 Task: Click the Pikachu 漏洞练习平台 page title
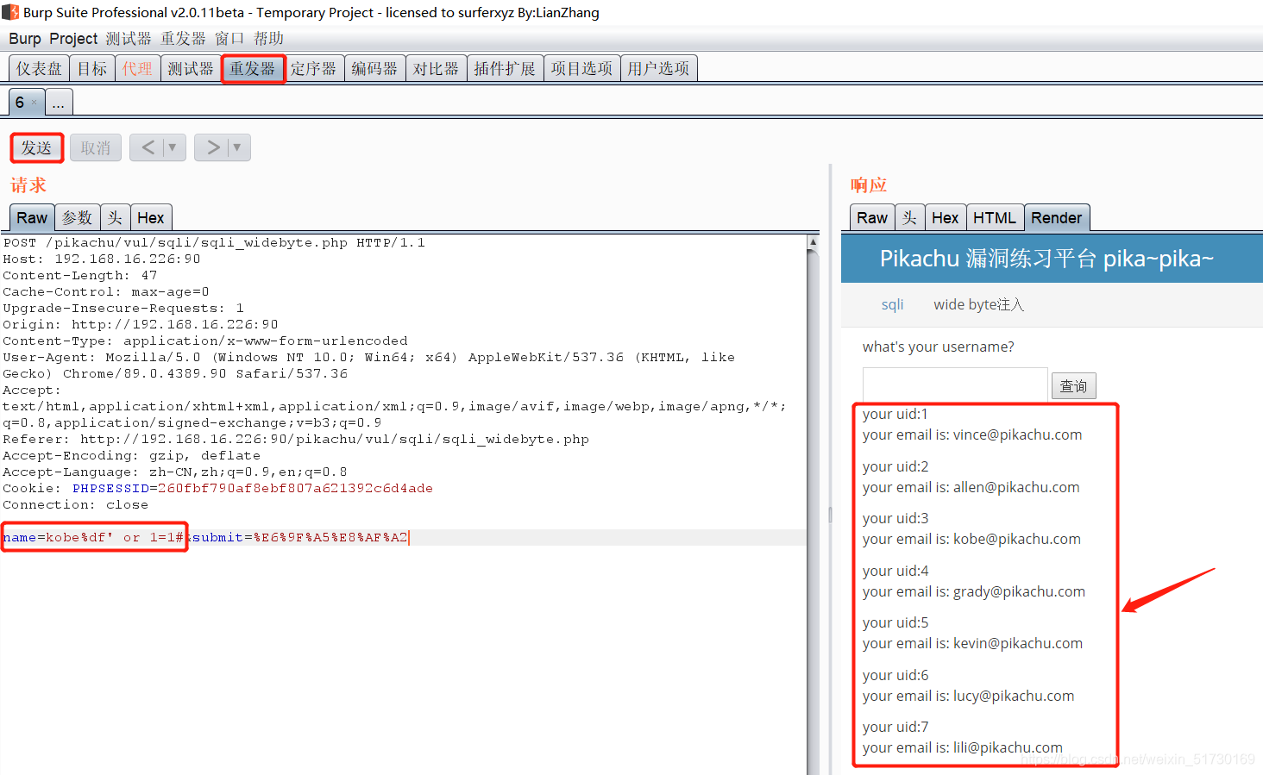click(x=1046, y=259)
